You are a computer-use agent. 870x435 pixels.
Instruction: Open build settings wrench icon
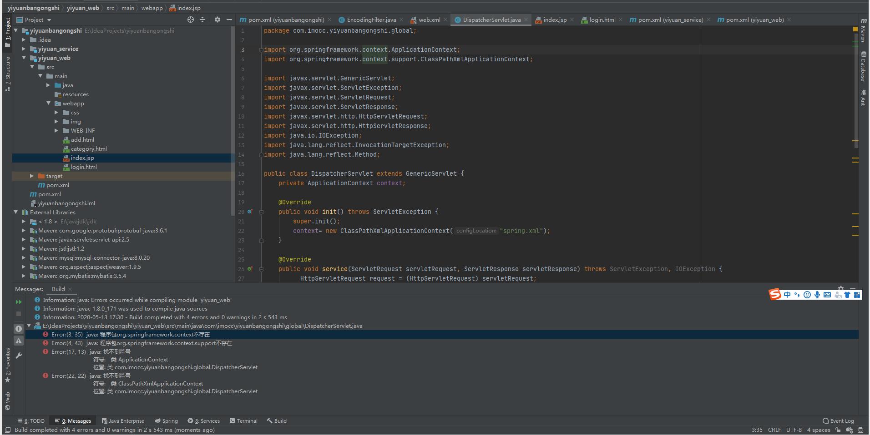pyautogui.click(x=19, y=356)
